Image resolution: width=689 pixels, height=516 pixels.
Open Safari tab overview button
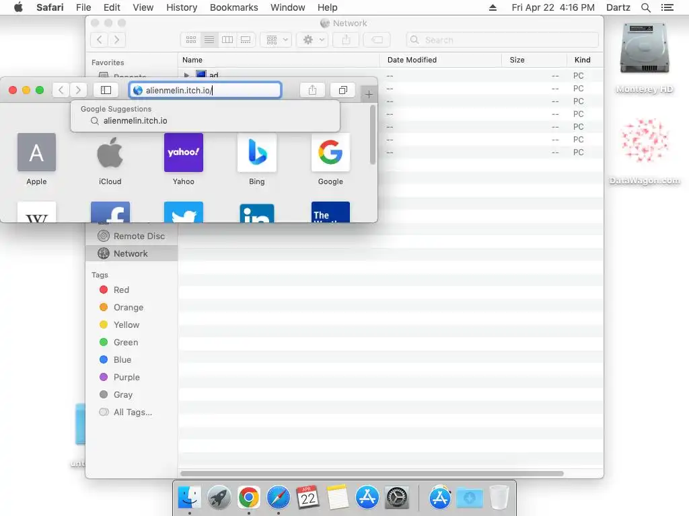[342, 90]
